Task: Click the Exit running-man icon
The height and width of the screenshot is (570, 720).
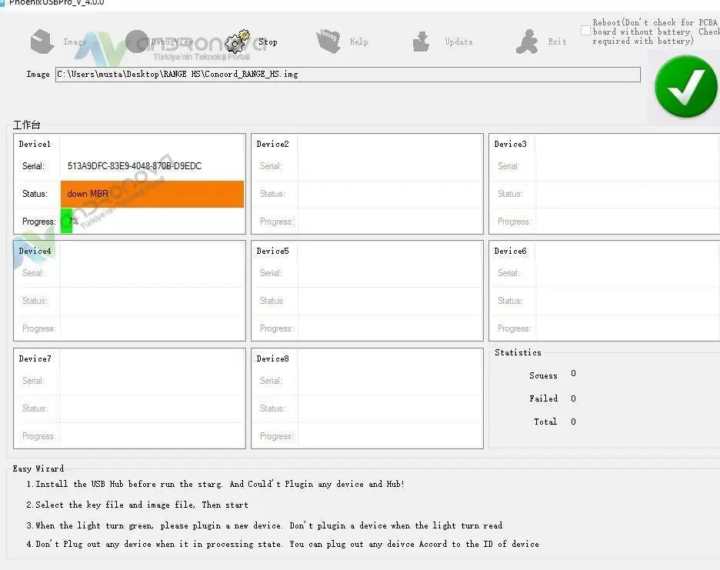Action: coord(527,42)
